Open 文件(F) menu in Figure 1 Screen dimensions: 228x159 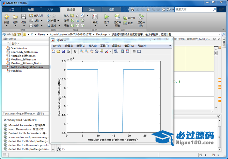click(57, 46)
